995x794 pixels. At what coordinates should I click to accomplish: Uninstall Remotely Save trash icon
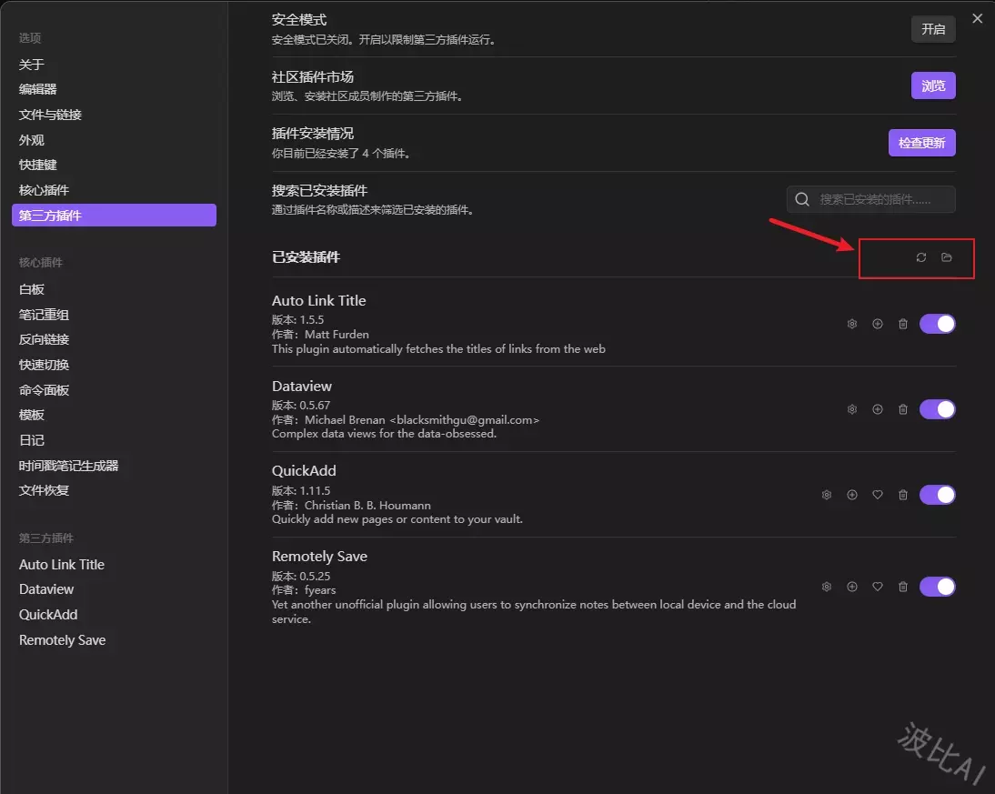click(902, 587)
